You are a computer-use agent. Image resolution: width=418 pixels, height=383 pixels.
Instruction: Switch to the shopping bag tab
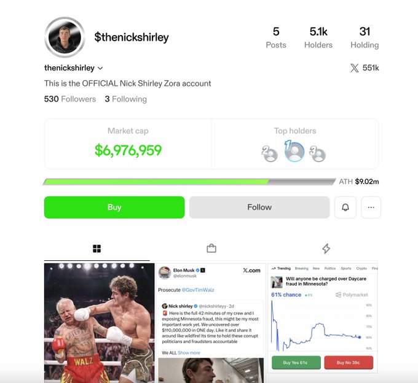tap(211, 249)
